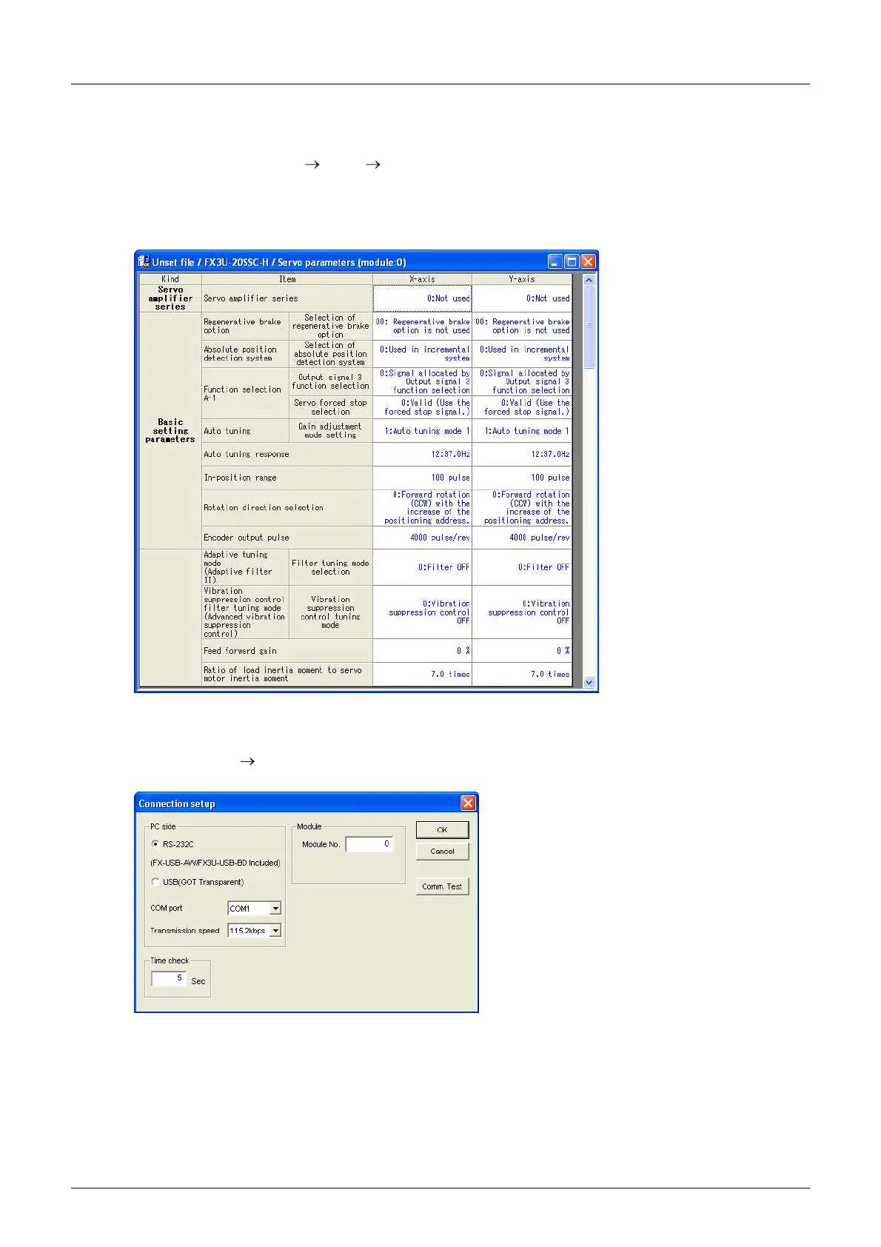Select Y-axis absolute position detection cell

(522, 354)
